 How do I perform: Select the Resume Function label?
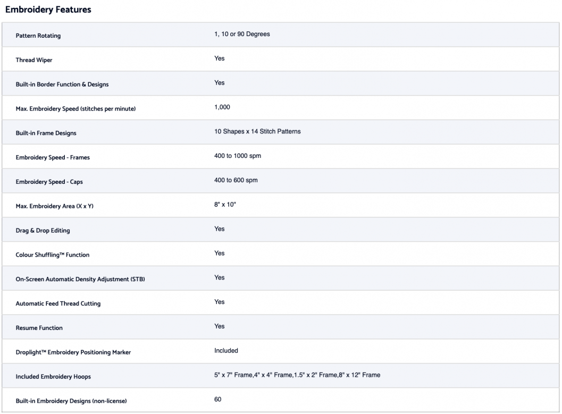39,328
